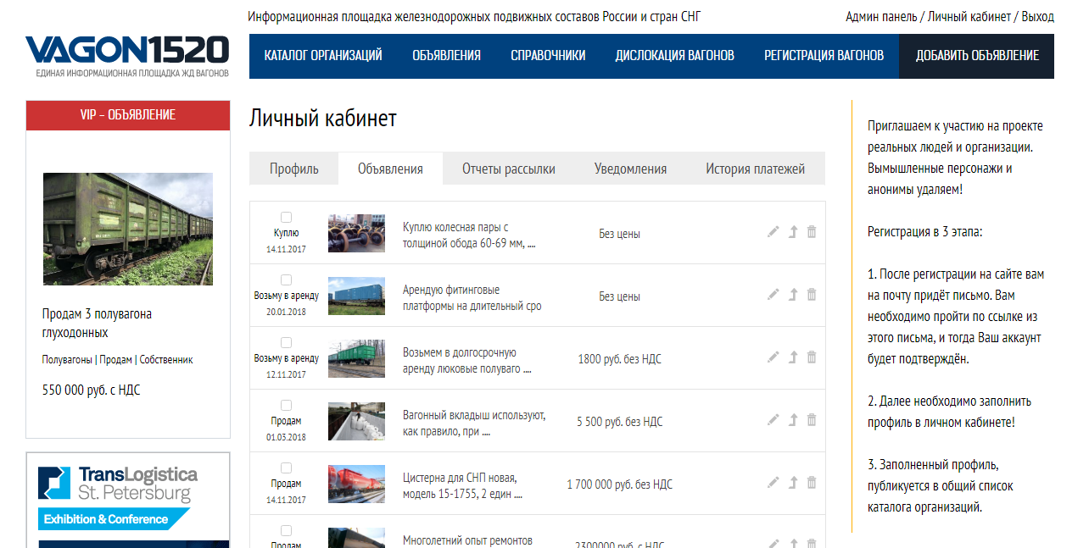The width and height of the screenshot is (1089, 548).
Task: Log out with the Выход link
Action: click(1037, 17)
